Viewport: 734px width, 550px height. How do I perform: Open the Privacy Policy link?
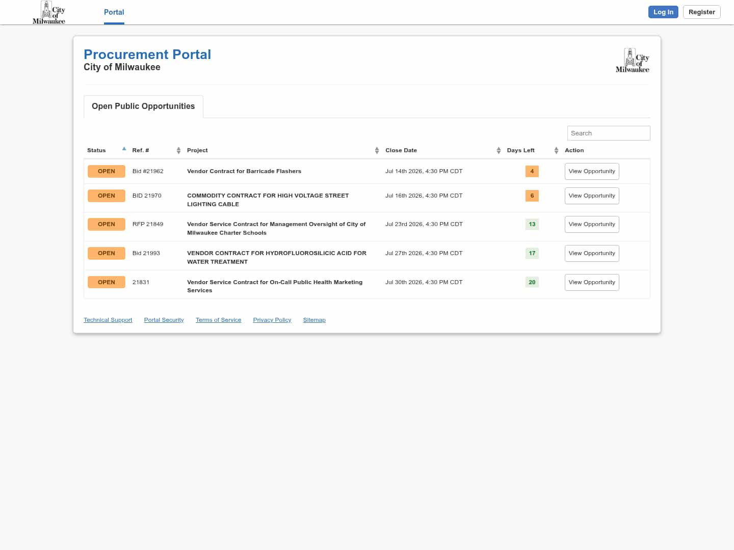click(x=272, y=320)
